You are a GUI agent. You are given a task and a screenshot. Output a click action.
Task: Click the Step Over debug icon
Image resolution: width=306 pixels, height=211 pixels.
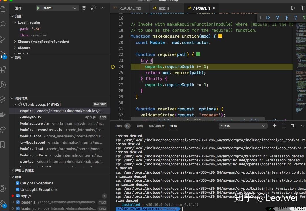[277, 17]
